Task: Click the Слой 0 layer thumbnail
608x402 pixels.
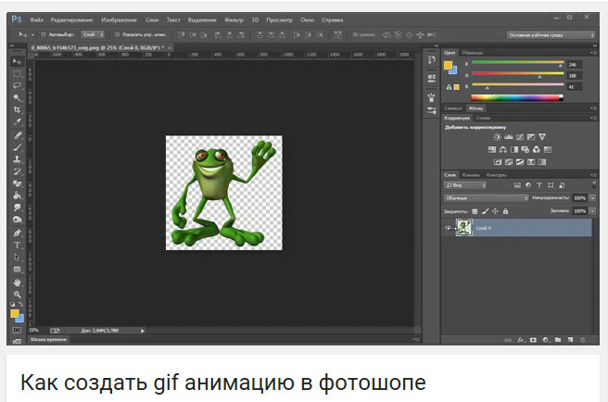Action: [x=464, y=228]
